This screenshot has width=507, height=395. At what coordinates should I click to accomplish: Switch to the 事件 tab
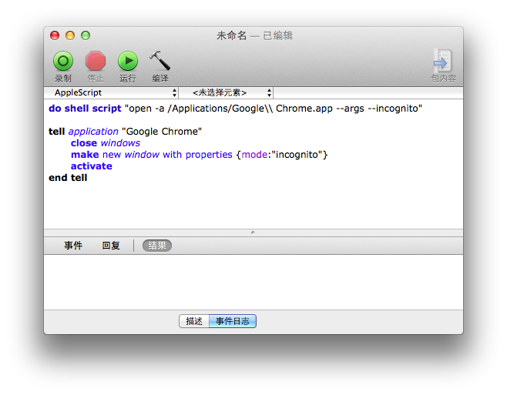(73, 246)
